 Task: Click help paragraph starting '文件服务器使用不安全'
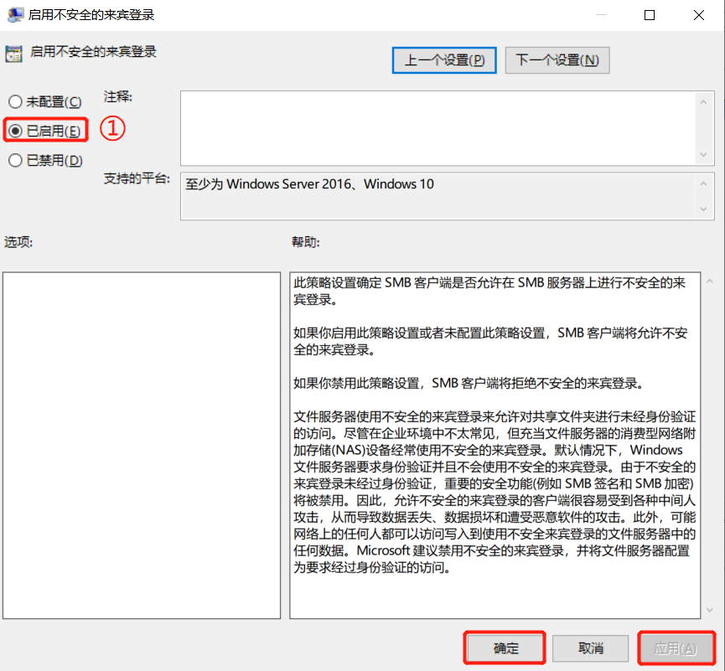coord(495,493)
